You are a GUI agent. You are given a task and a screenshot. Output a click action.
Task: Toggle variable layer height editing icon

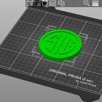pos(95,3)
